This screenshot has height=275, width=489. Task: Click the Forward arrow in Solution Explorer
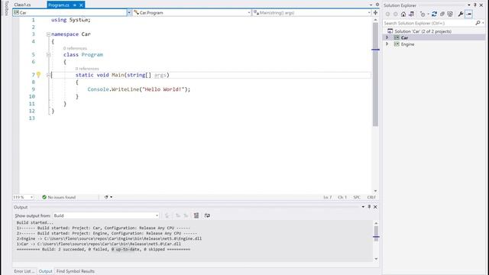(x=396, y=14)
